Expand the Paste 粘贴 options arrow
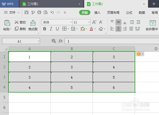159x115 pixels. coord(11,29)
